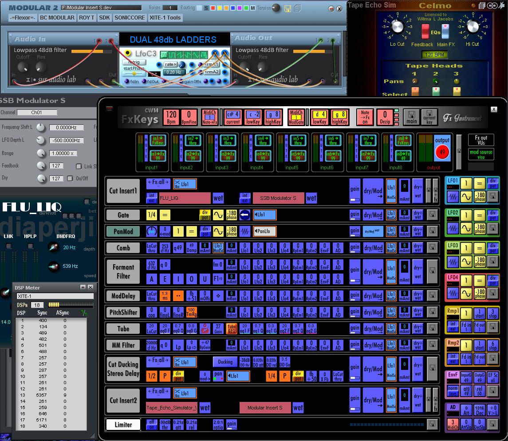This screenshot has height=441, width=508.
Task: Open the XITE-1 Tools menu
Action: [165, 18]
